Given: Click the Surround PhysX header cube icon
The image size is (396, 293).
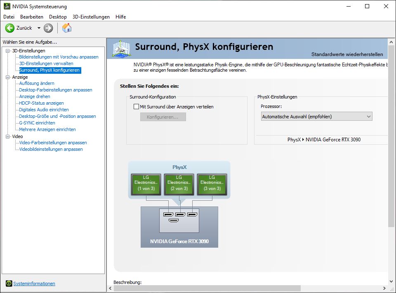Looking at the screenshot, I should [x=121, y=49].
